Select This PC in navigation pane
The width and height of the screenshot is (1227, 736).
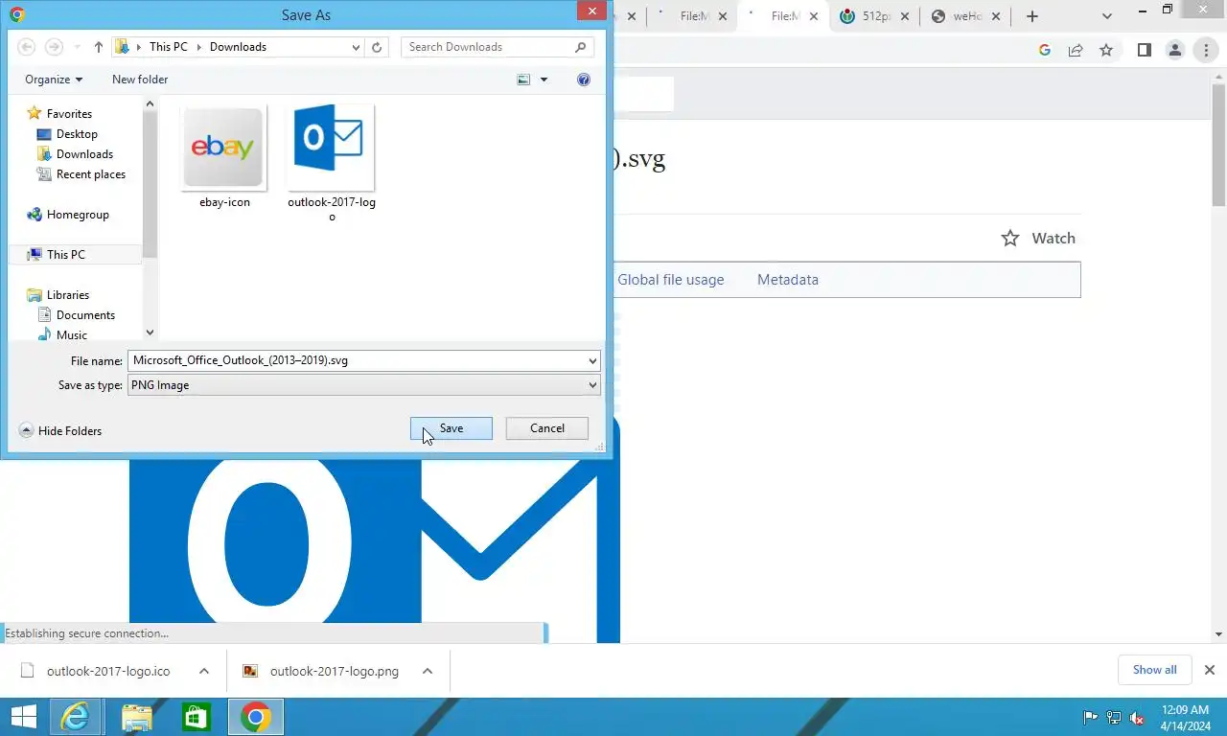point(65,255)
